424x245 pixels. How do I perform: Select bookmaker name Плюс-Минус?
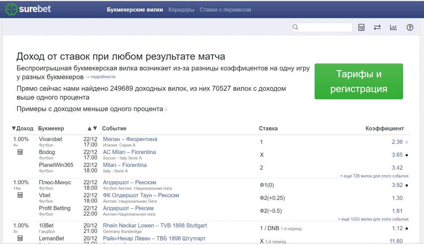55,182
